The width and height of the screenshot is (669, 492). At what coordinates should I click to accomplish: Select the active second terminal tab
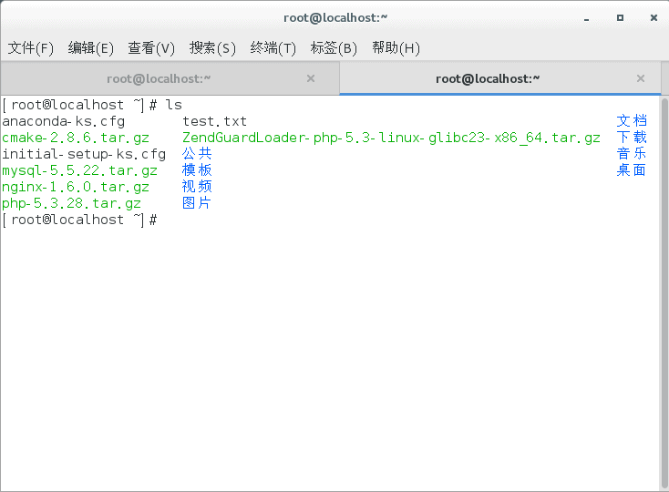[500, 78]
